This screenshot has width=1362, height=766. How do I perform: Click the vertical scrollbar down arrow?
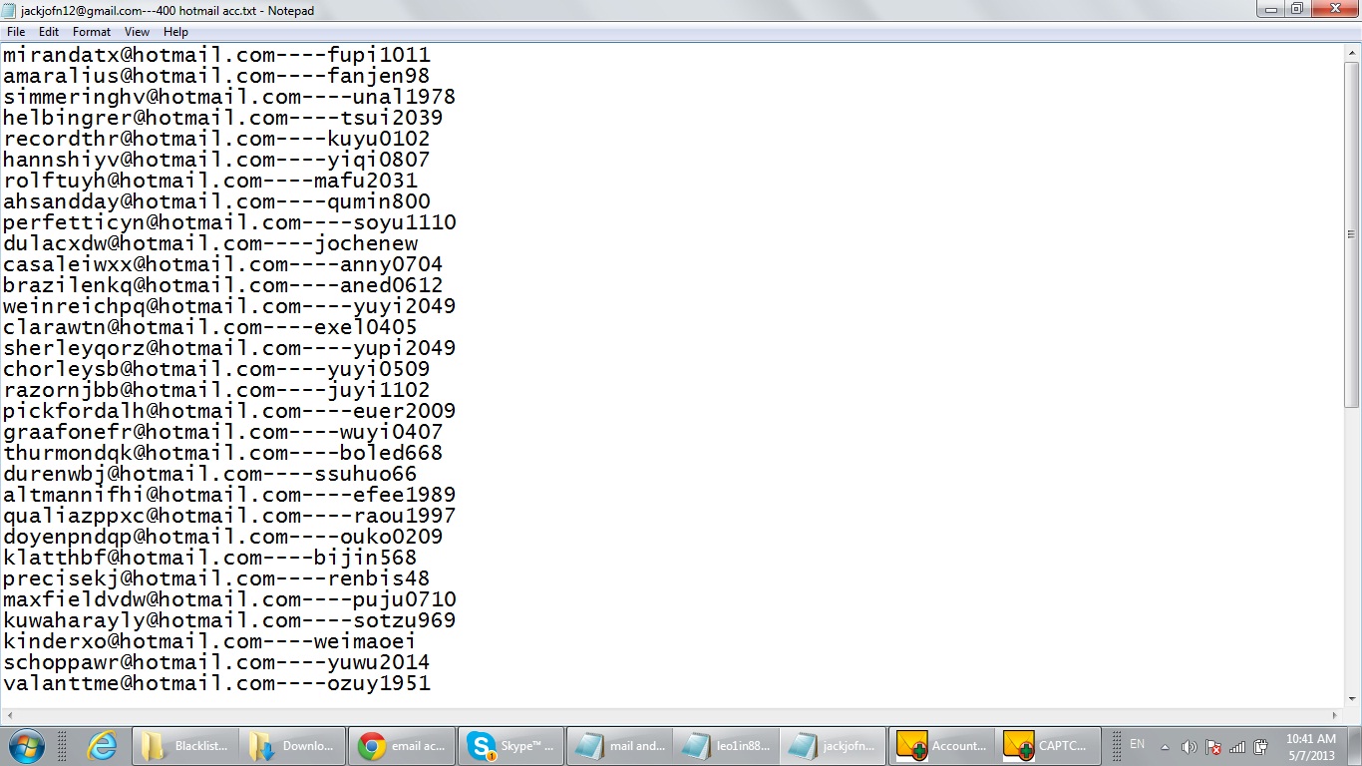click(x=1353, y=699)
